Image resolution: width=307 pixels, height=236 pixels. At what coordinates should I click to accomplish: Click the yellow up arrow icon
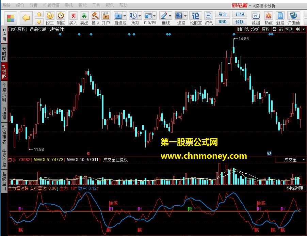pos(39,14)
